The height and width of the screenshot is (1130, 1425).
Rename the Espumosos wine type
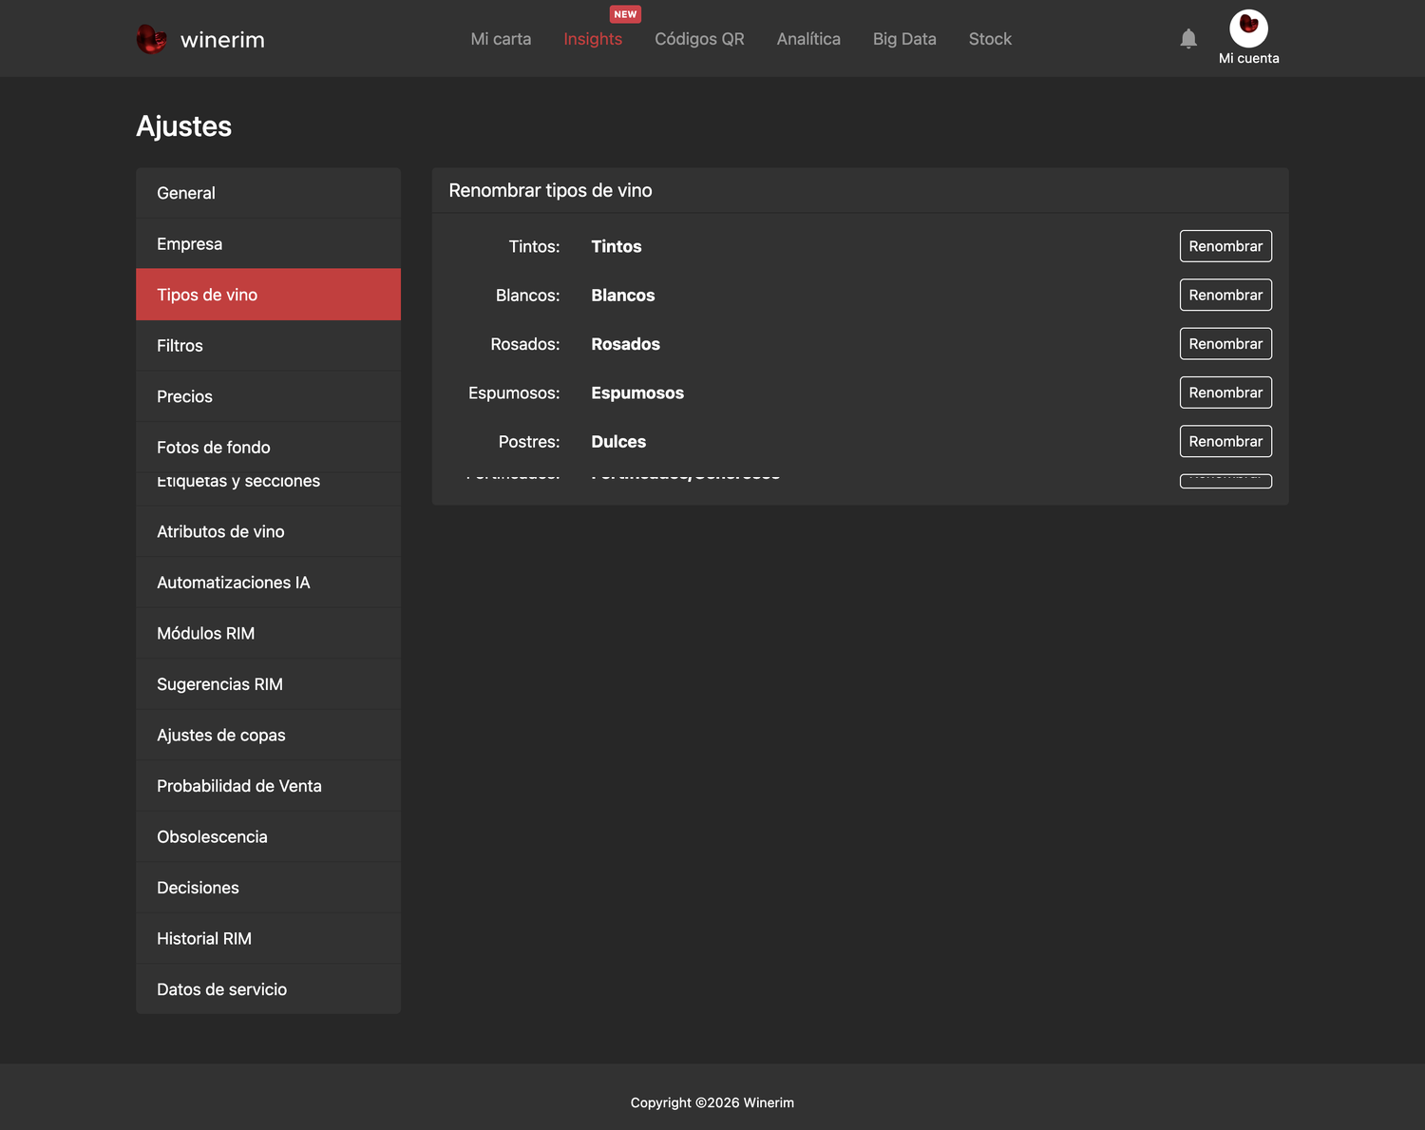[x=1225, y=393]
